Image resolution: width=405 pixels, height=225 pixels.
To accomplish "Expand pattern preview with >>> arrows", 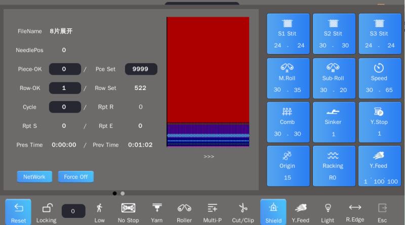I will click(x=209, y=157).
